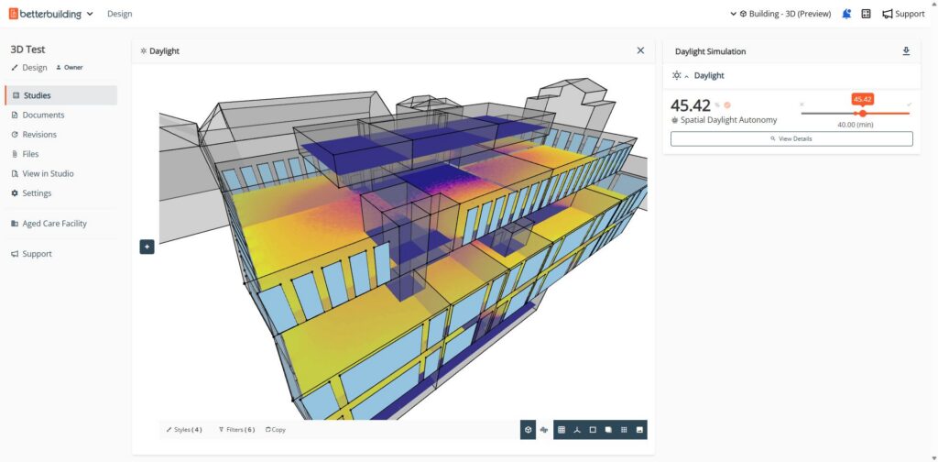Click the Daylight title in viewer header
The height and width of the screenshot is (462, 938).
(x=164, y=50)
